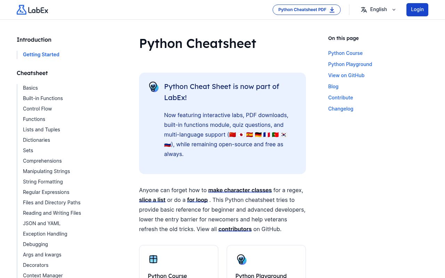Click the download icon on the PDF button
The height and width of the screenshot is (278, 445).
coord(332,10)
